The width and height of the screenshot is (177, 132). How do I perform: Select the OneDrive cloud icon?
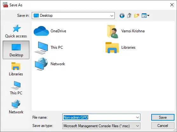pyautogui.click(x=41, y=31)
